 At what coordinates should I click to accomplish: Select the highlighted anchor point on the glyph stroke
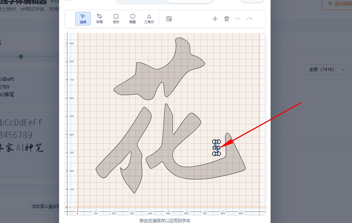217,147
